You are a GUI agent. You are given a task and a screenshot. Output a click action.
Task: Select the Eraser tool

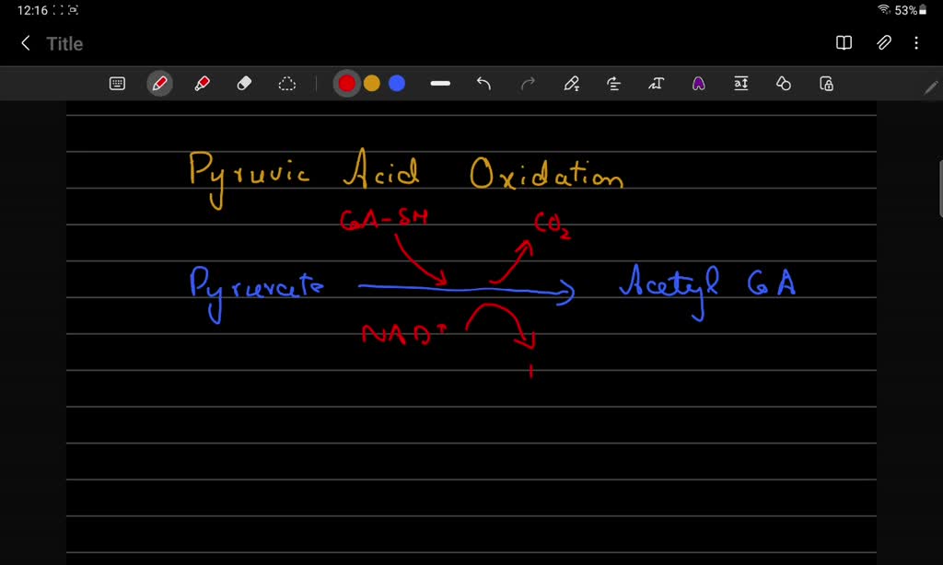(243, 83)
